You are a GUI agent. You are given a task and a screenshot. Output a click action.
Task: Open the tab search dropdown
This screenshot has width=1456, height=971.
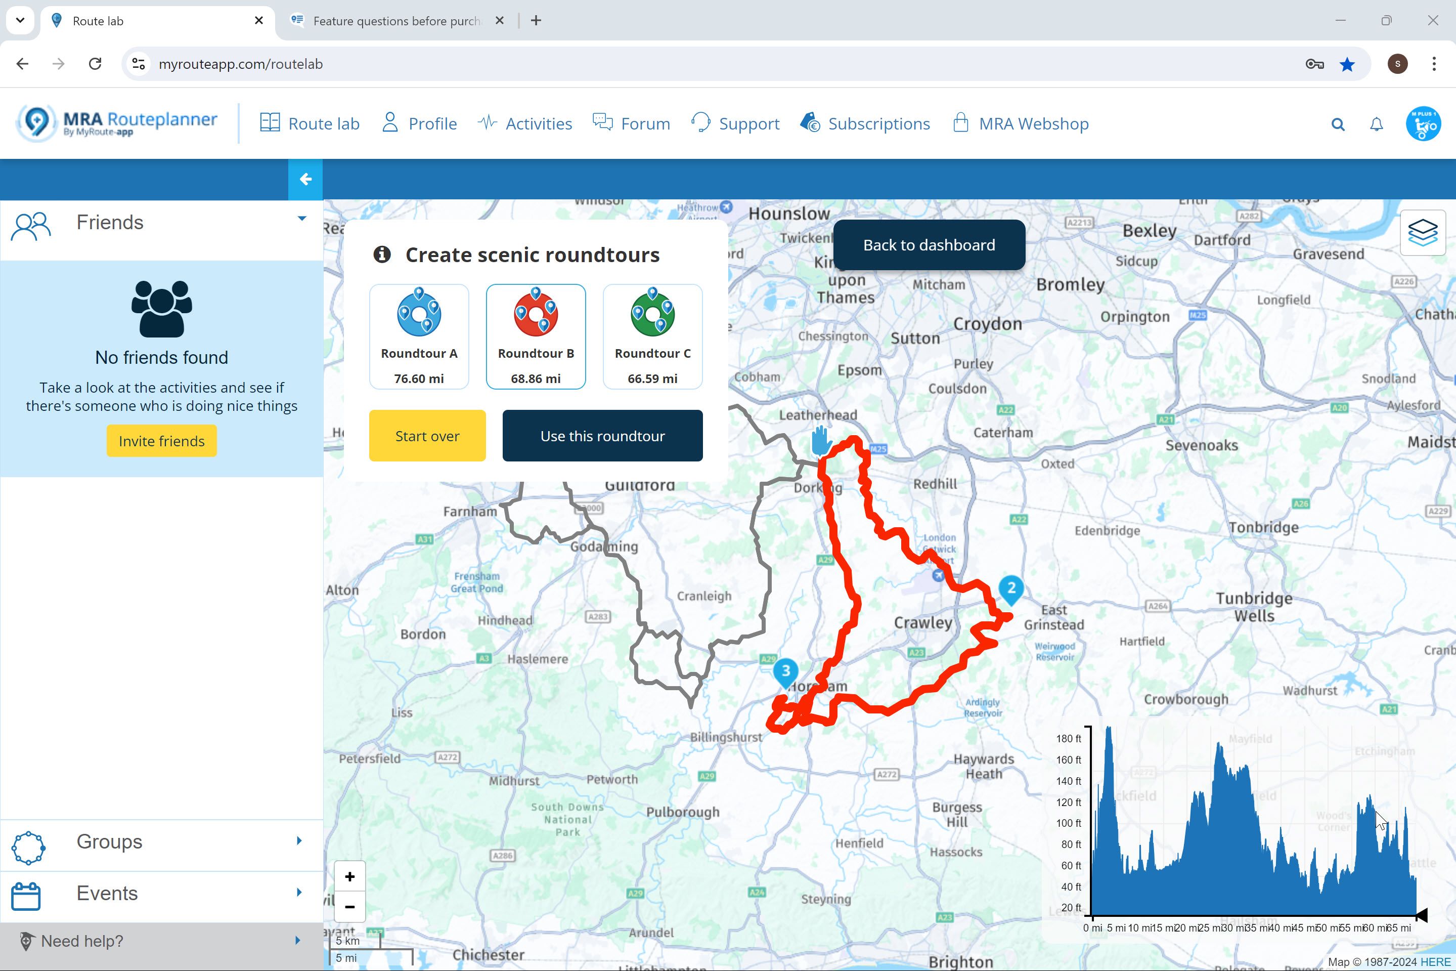coord(20,20)
